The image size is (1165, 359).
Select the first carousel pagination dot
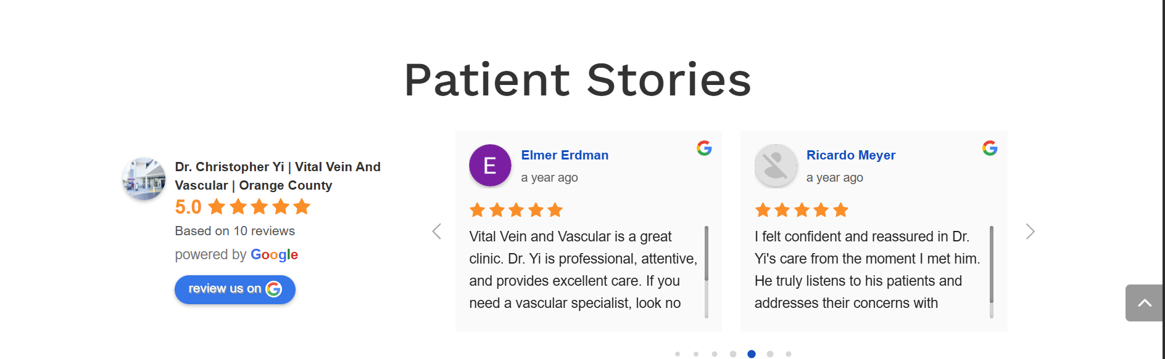678,354
